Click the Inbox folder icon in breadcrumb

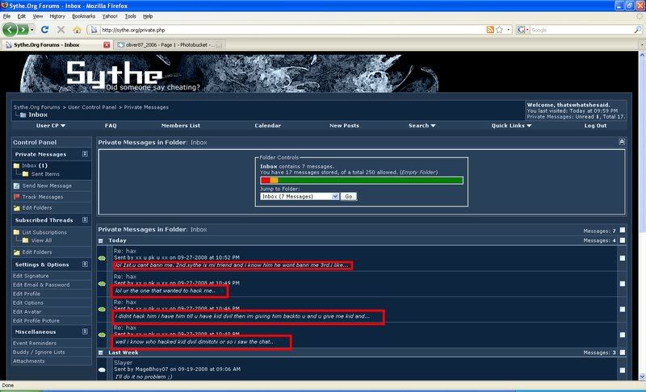(23, 115)
